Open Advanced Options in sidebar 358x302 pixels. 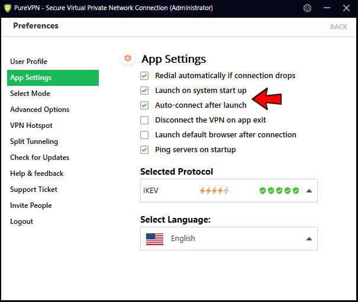coord(40,110)
